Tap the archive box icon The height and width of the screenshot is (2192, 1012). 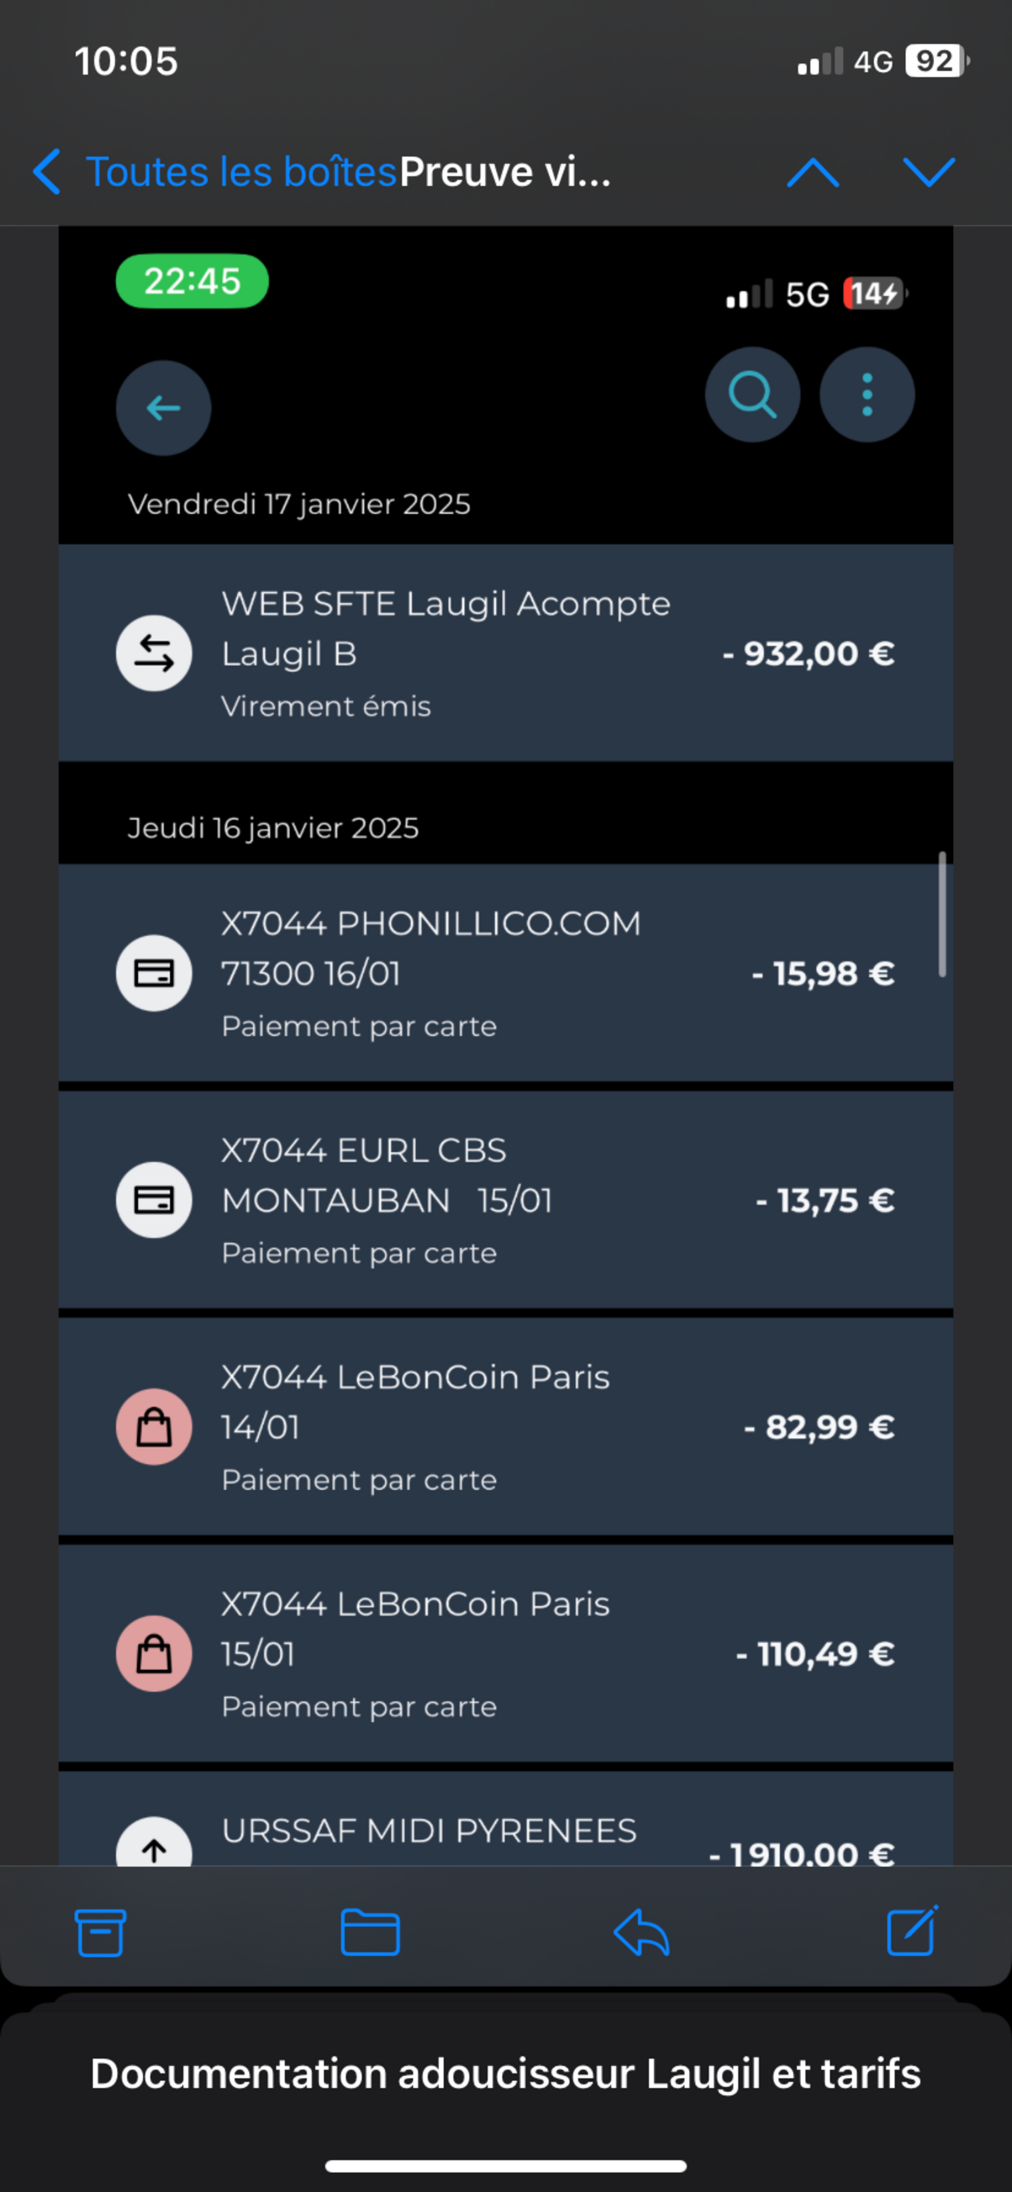(100, 1932)
